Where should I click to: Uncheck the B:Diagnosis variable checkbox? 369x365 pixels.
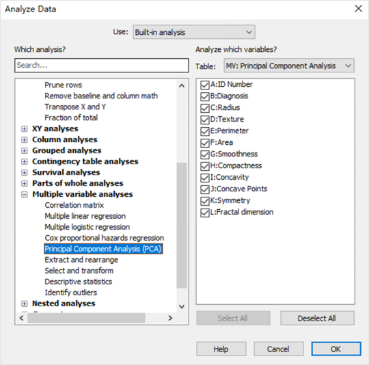click(x=205, y=96)
